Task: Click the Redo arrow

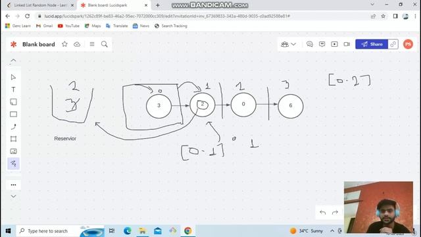Action: 335,213
